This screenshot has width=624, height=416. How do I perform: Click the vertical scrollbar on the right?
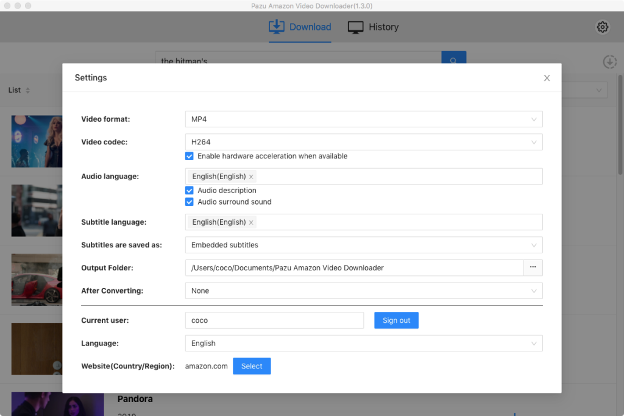tap(620, 124)
